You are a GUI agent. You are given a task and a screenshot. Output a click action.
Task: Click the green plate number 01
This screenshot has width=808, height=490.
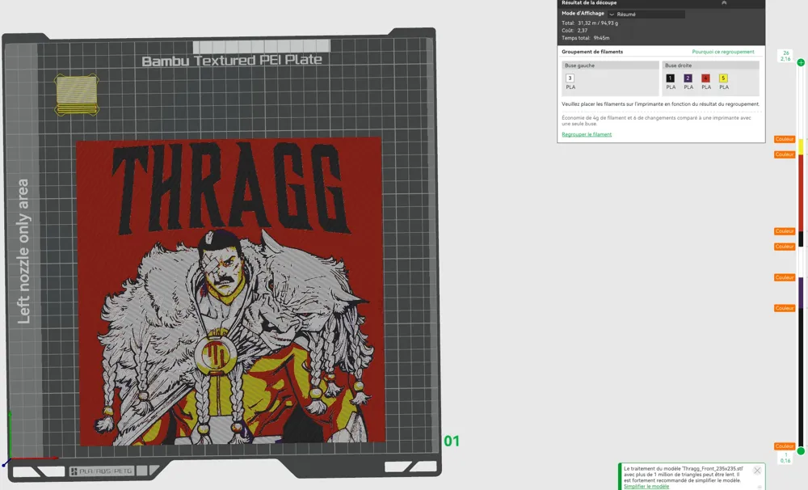click(452, 441)
